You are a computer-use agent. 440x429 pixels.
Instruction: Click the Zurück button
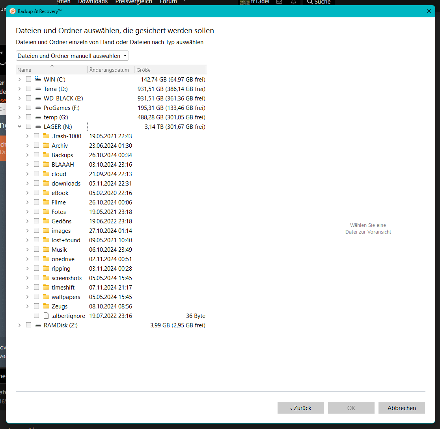(x=300, y=408)
